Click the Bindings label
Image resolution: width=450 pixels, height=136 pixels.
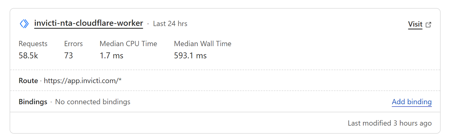pyautogui.click(x=33, y=102)
